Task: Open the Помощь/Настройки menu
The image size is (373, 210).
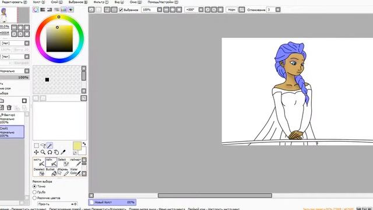Action: [x=163, y=2]
